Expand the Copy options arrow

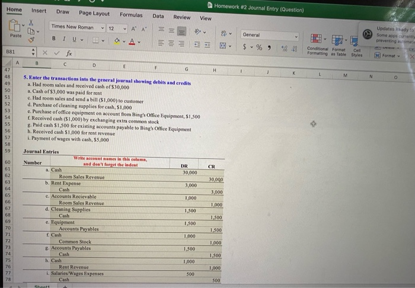coord(38,31)
